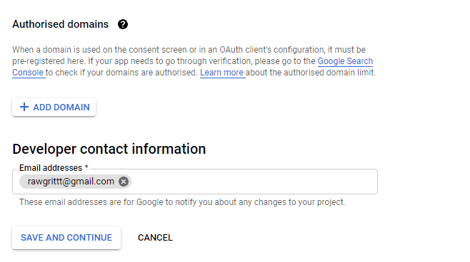The height and width of the screenshot is (262, 470).
Task: Focus the empty area of Email addresses field
Action: tap(254, 182)
